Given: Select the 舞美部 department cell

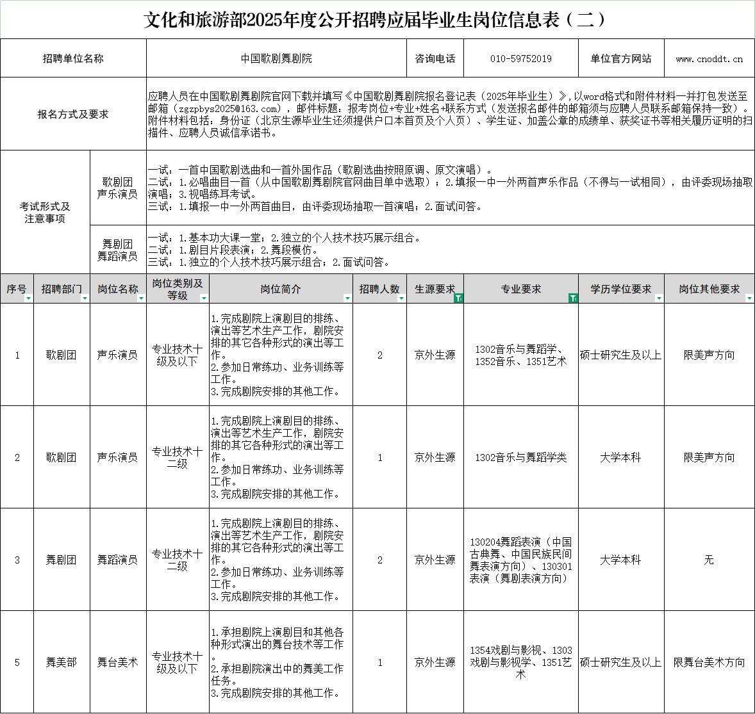Looking at the screenshot, I should 62,662.
